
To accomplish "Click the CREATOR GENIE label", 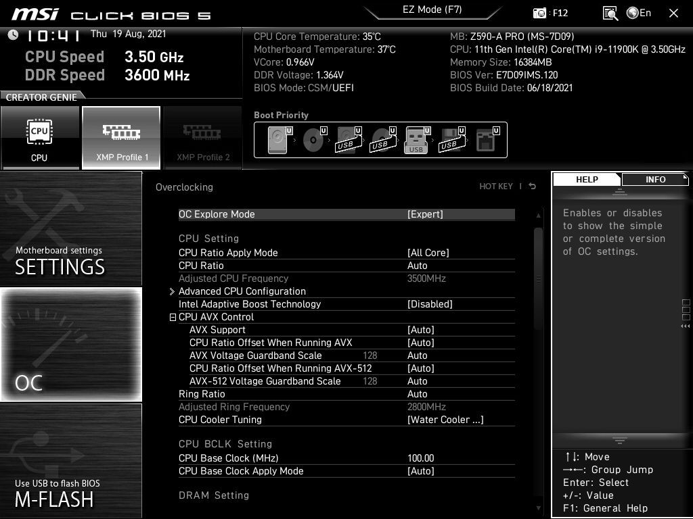I will [41, 97].
